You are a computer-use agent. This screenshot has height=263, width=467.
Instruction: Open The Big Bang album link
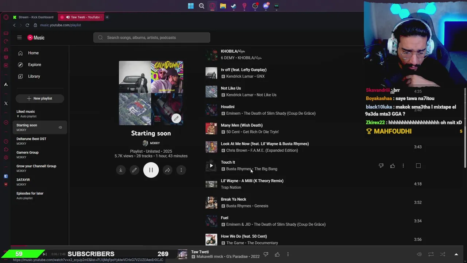point(266,169)
